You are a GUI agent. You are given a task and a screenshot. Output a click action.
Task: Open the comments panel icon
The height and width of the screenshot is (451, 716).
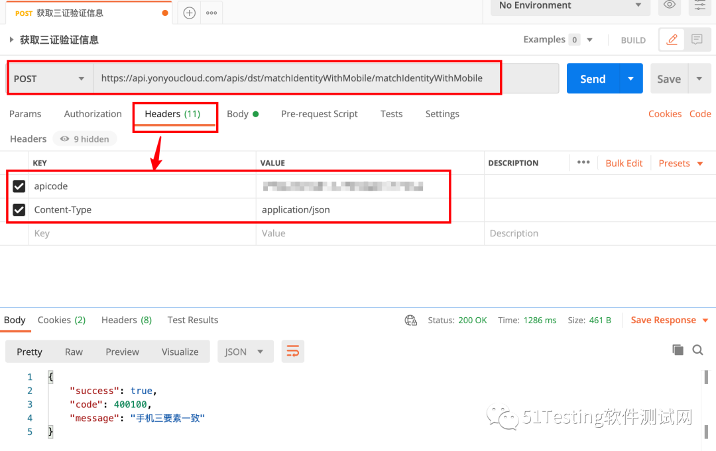click(x=697, y=39)
